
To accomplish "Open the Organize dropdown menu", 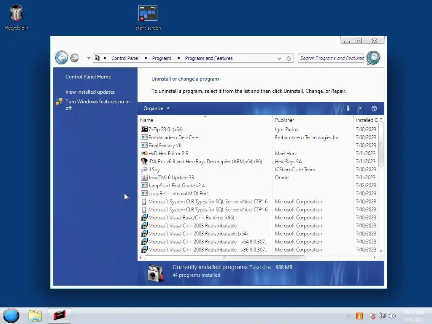I will pyautogui.click(x=157, y=108).
